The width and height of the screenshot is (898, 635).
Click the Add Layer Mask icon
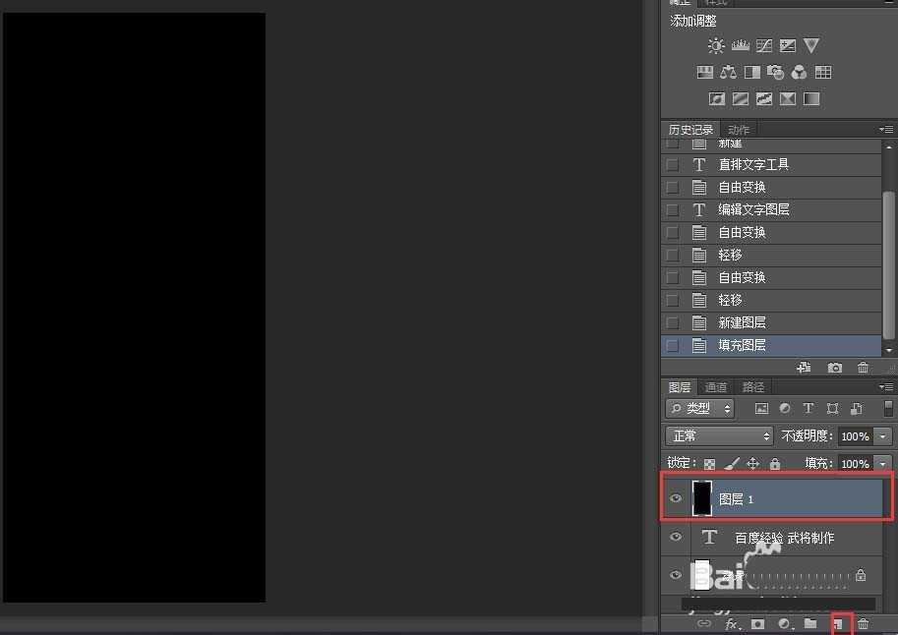756,624
